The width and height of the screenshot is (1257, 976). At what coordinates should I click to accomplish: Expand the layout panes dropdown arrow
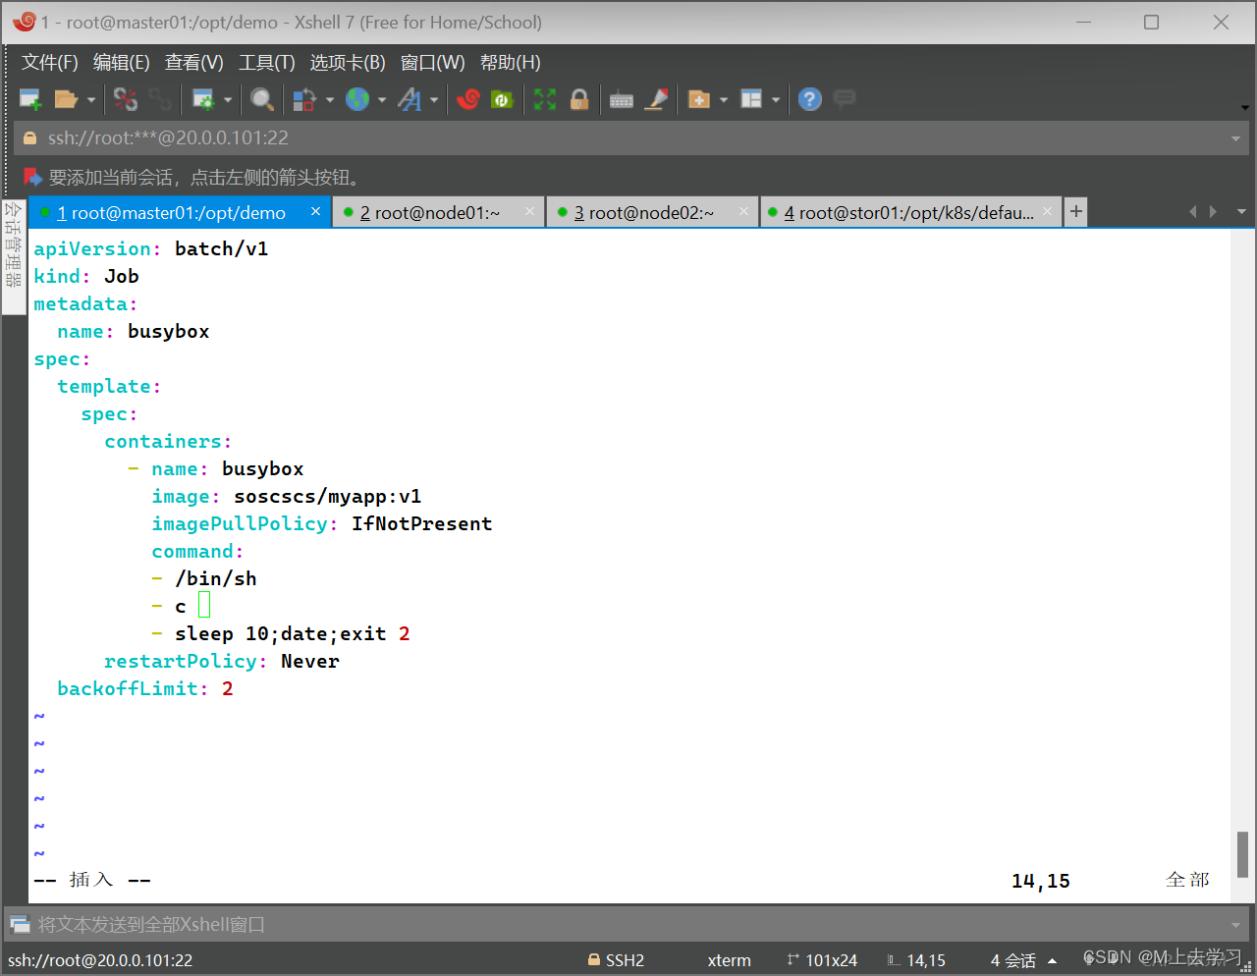click(x=776, y=100)
